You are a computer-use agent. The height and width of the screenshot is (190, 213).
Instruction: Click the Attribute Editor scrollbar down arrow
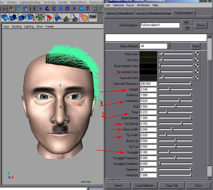coord(209,178)
